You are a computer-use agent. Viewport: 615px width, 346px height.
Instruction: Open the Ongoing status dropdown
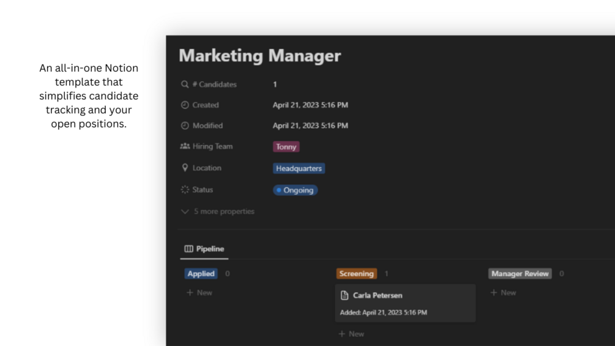[x=296, y=190]
